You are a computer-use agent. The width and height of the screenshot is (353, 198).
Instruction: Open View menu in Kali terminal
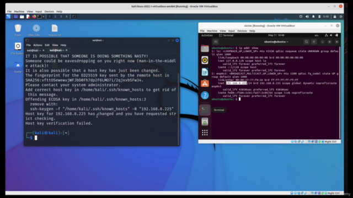pyautogui.click(x=55, y=45)
